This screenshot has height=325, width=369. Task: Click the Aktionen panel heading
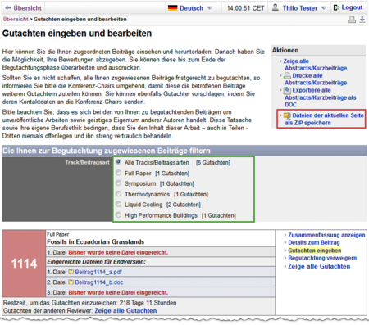coord(285,50)
